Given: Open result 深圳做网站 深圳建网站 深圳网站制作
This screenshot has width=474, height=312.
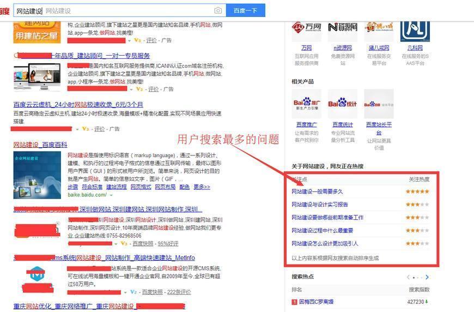Looking at the screenshot, I should coord(108,209).
